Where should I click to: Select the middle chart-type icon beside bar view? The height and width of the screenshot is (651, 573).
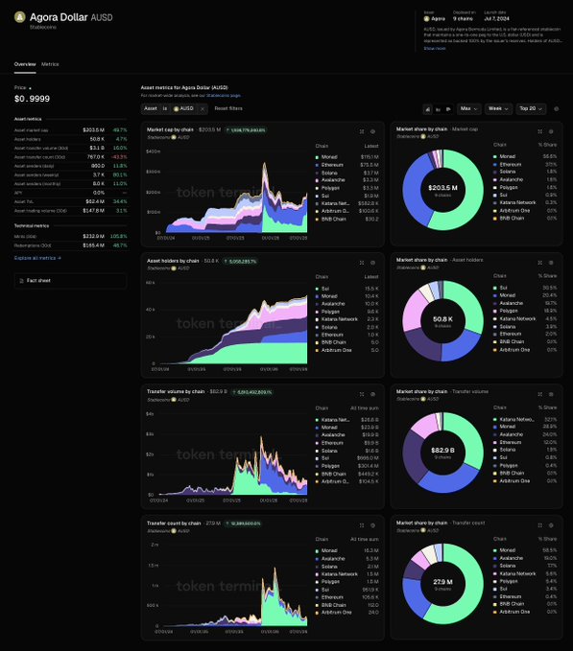[x=438, y=109]
